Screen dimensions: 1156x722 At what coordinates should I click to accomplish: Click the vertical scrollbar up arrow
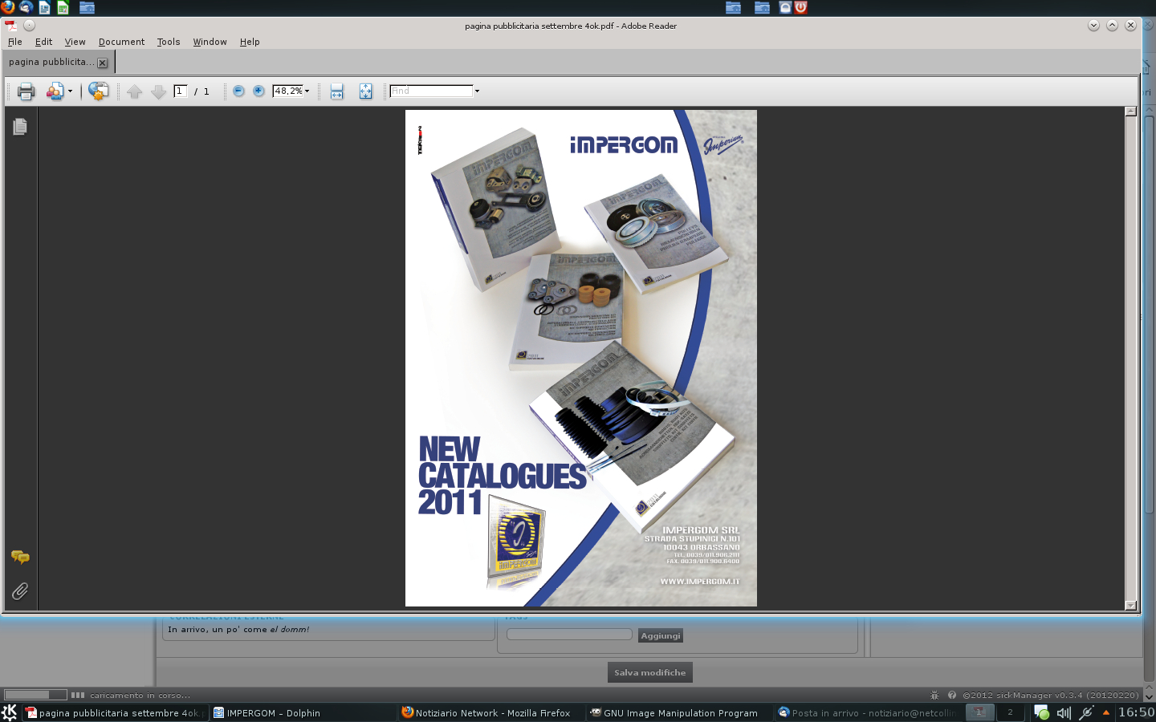(x=1131, y=112)
